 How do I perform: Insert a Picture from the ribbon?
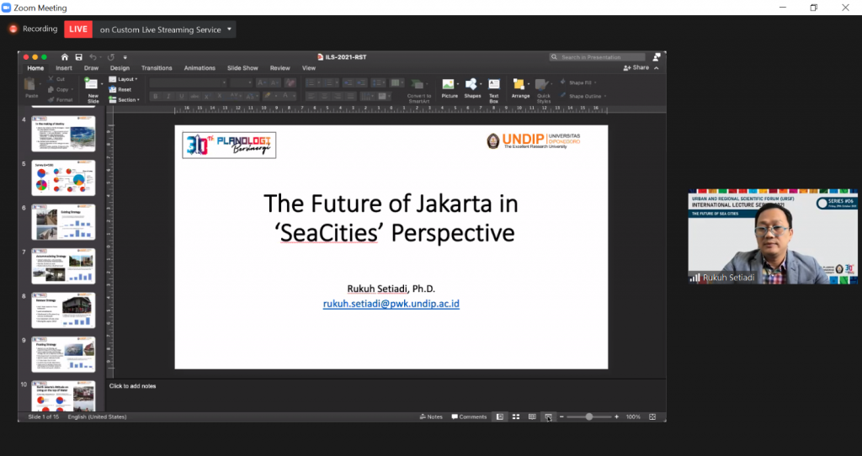click(450, 84)
